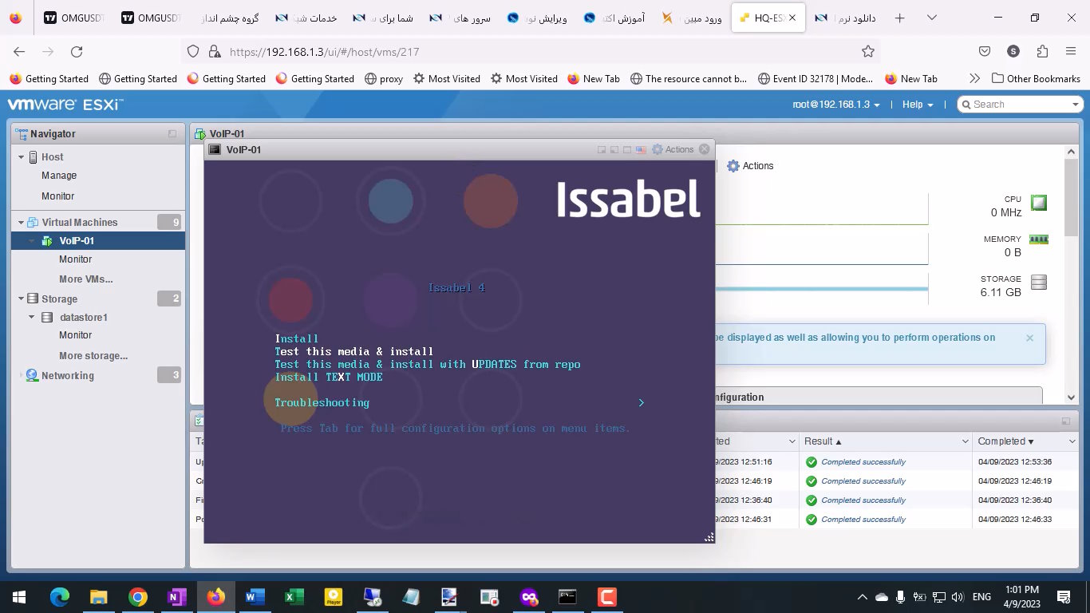Show more bookmarks with the chevron button
Screen dimensions: 1090x613
click(974, 78)
